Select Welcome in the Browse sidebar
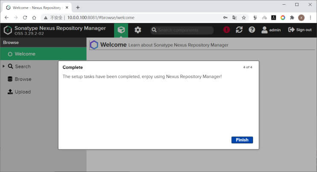The height and width of the screenshot is (172, 317). coord(43,54)
